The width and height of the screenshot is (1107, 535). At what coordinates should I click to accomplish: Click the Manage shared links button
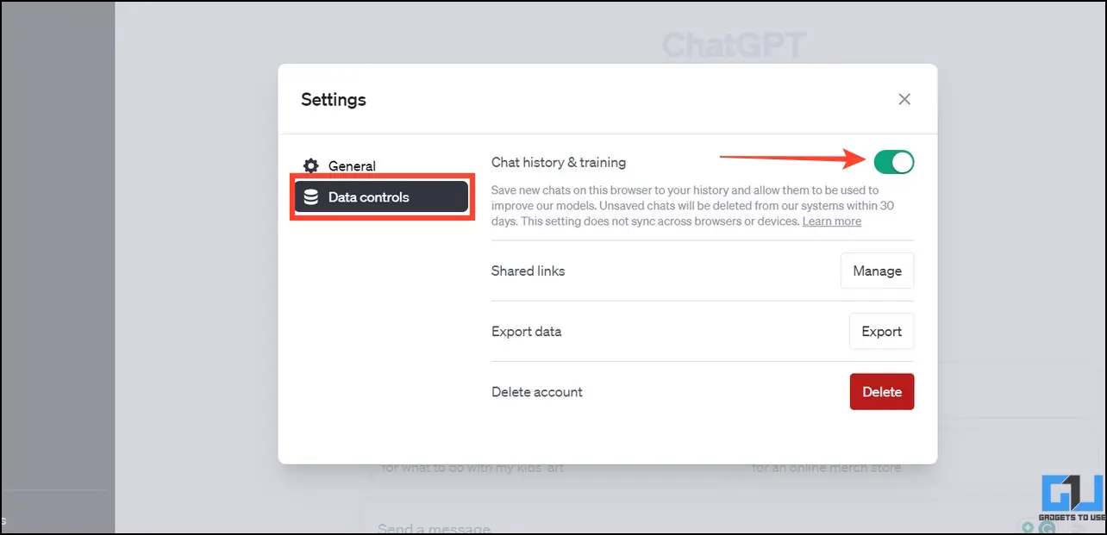click(877, 271)
